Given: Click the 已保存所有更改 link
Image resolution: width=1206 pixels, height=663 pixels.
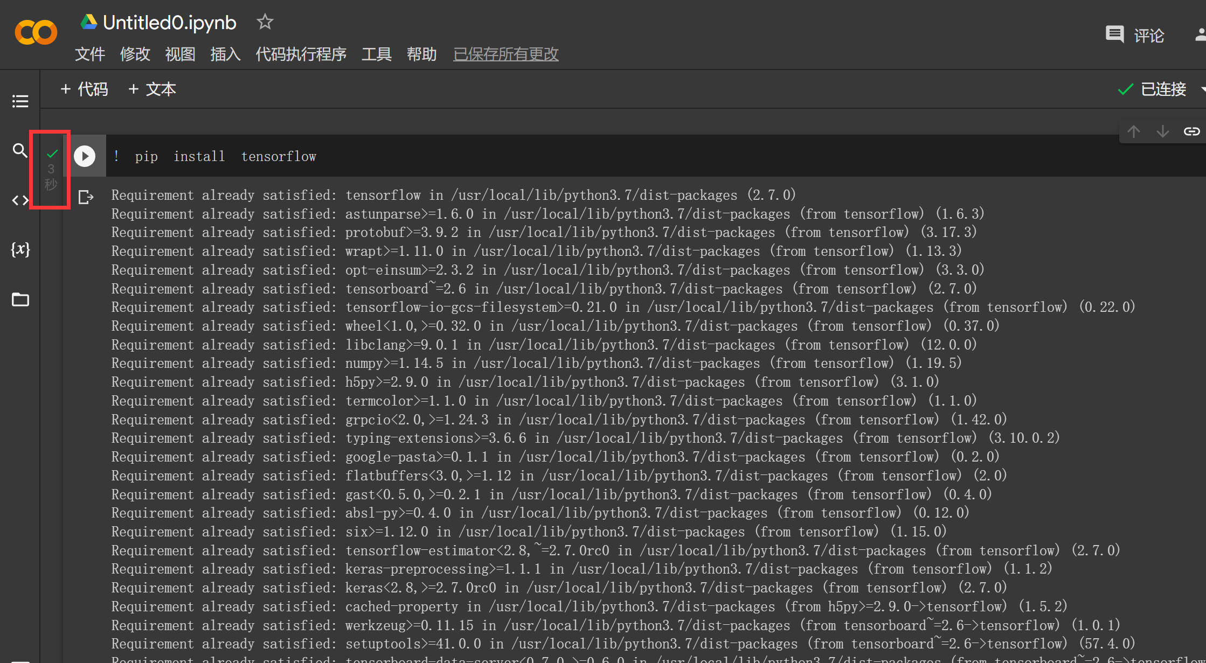Looking at the screenshot, I should pyautogui.click(x=505, y=54).
